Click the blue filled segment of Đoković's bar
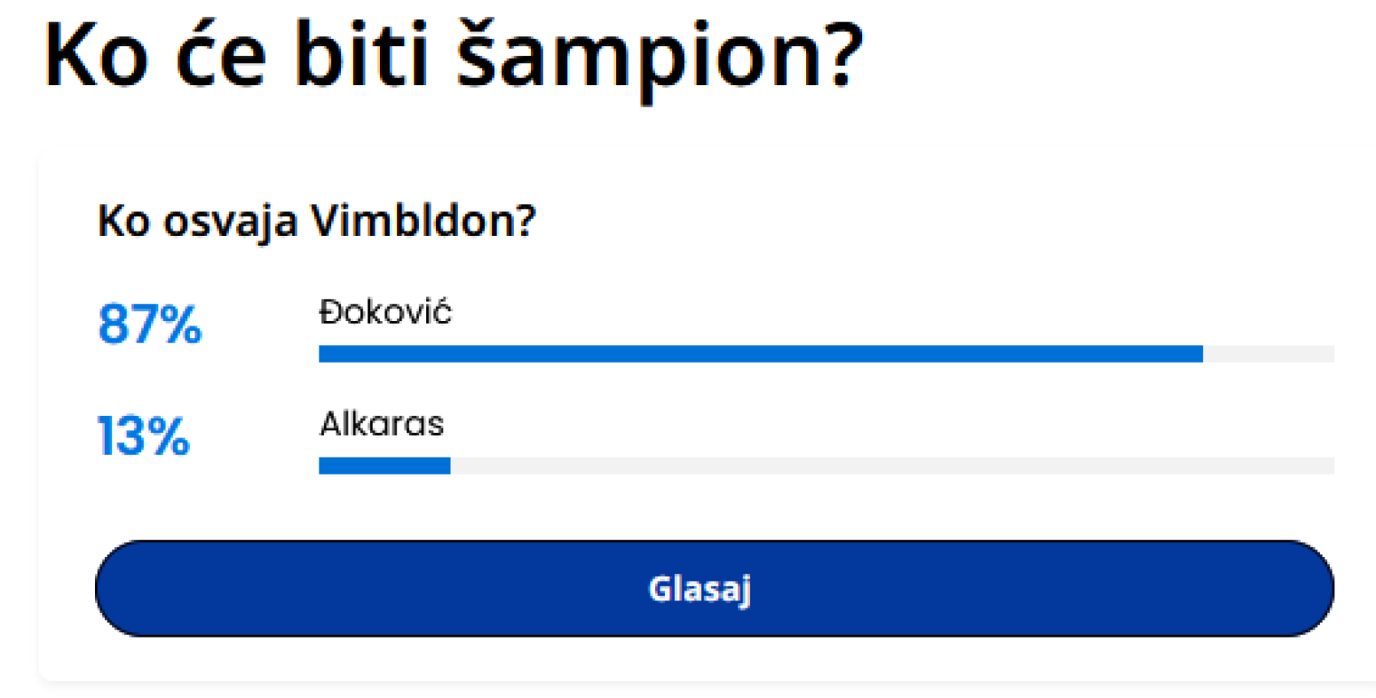Viewport: 1376px width, 698px height. click(x=755, y=353)
